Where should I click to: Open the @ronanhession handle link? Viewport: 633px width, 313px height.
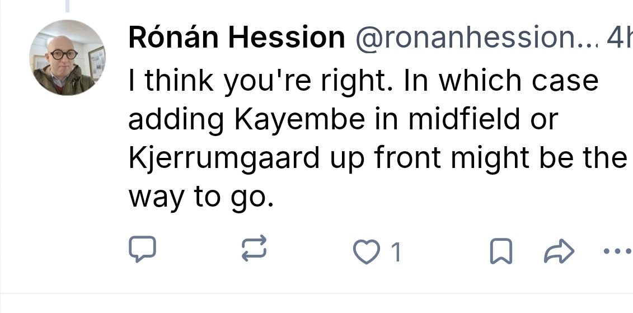click(473, 38)
